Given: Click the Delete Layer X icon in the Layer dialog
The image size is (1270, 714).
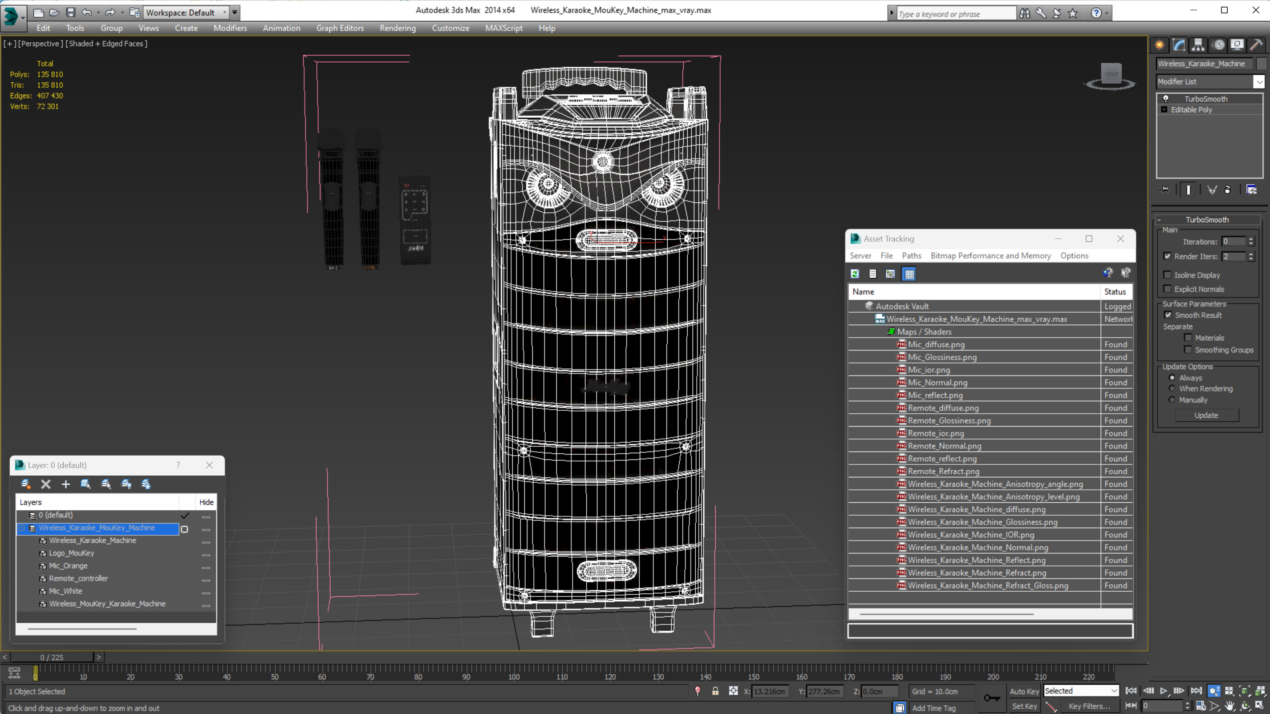Looking at the screenshot, I should pyautogui.click(x=46, y=484).
